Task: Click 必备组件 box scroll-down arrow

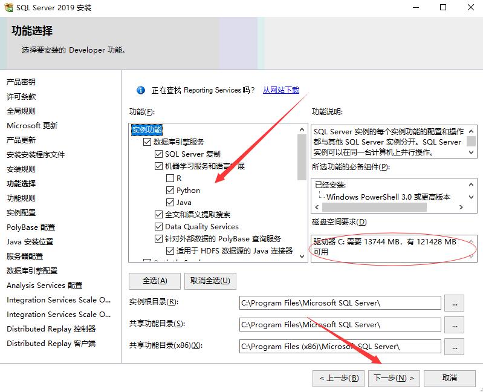Action: point(471,197)
